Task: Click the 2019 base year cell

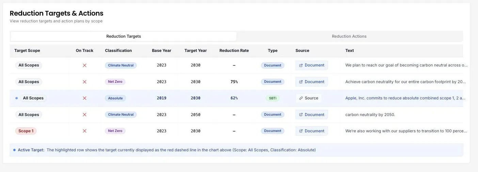Action: (x=162, y=98)
